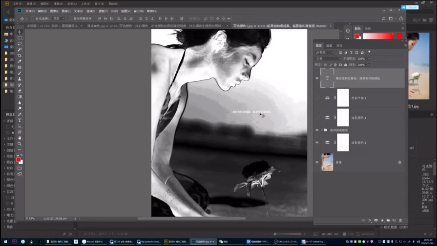437x246 pixels.
Task: Expand the layer group folder
Action: click(x=322, y=130)
